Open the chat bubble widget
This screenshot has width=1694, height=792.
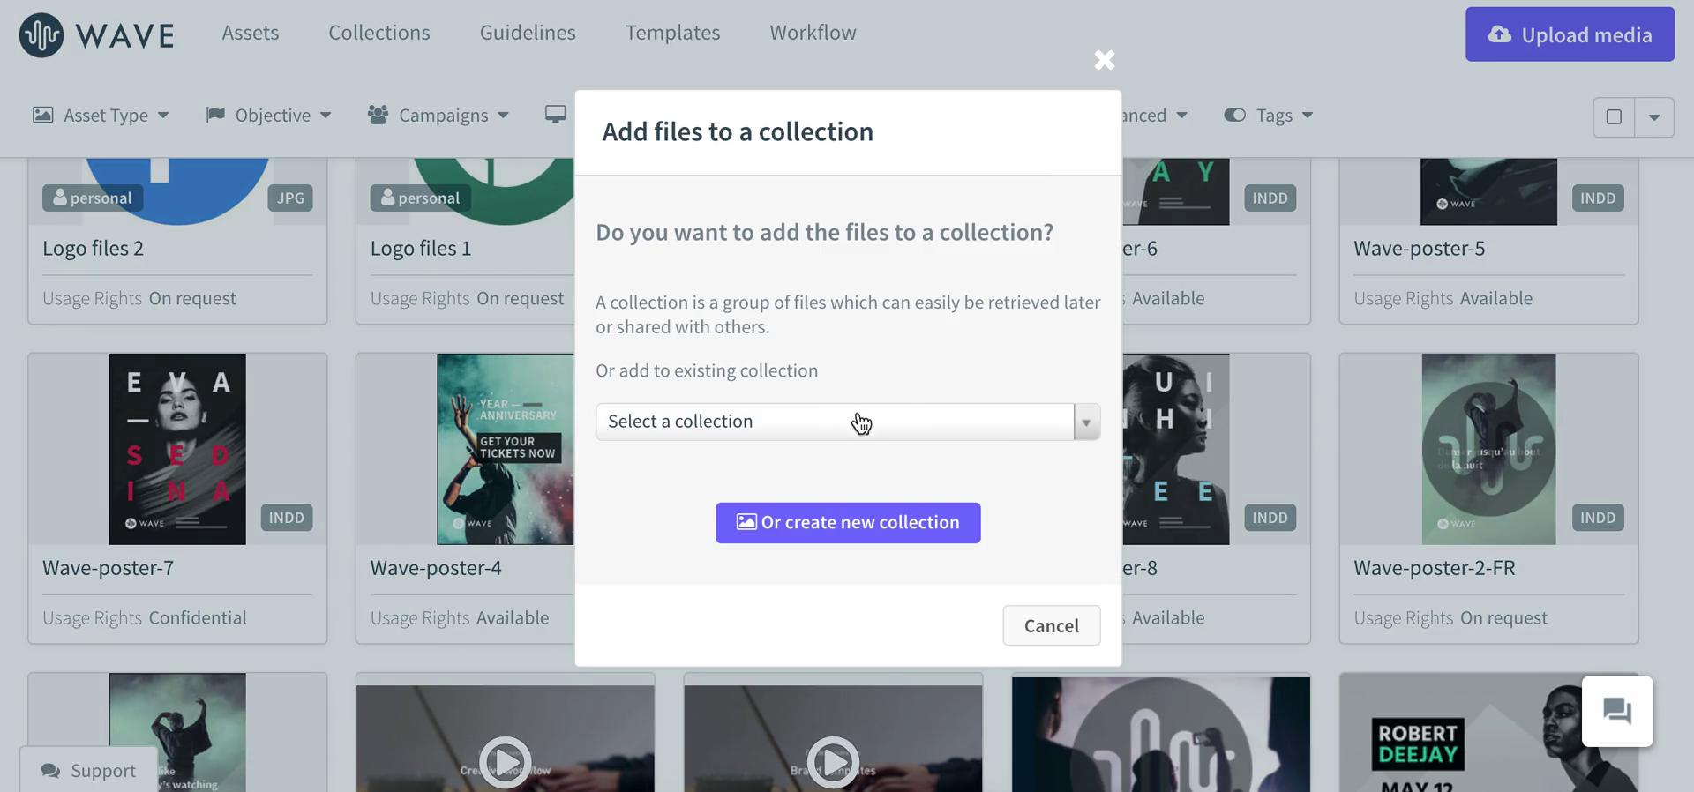(1616, 711)
